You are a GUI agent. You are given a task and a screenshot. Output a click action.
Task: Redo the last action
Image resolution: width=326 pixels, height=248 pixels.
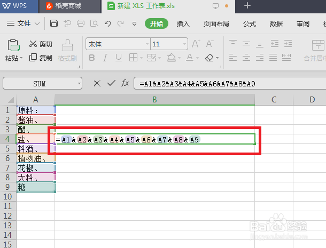[121, 23]
